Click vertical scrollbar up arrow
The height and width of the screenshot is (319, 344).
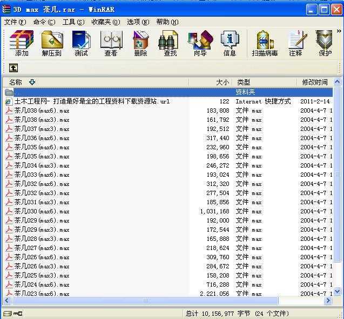coord(337,82)
